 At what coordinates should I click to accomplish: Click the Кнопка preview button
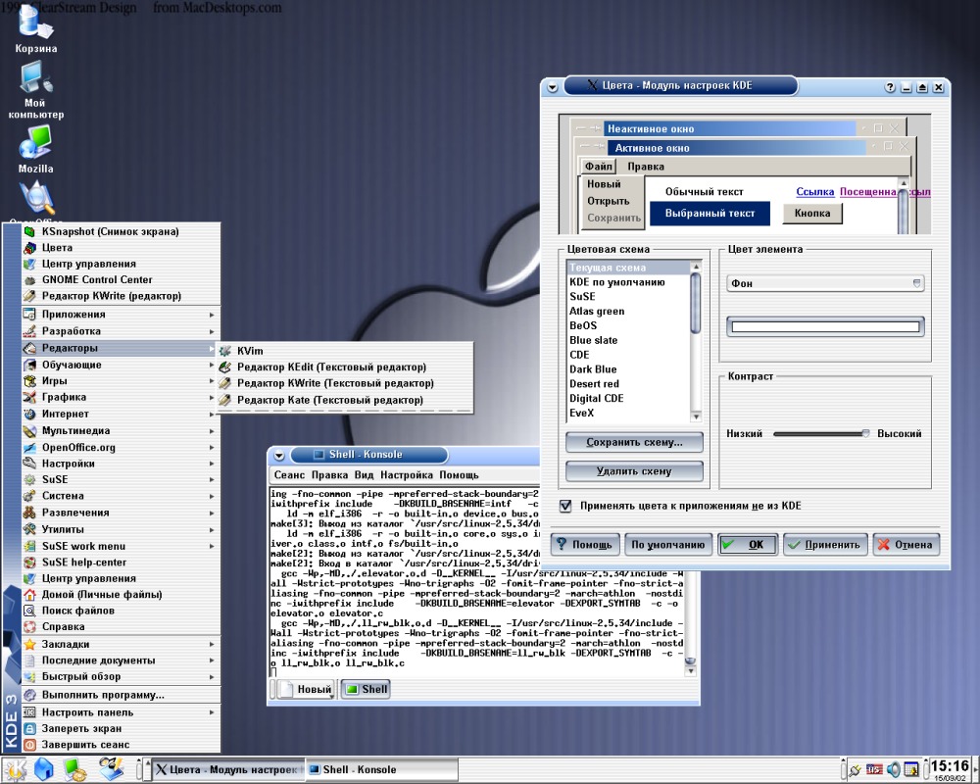pos(812,214)
